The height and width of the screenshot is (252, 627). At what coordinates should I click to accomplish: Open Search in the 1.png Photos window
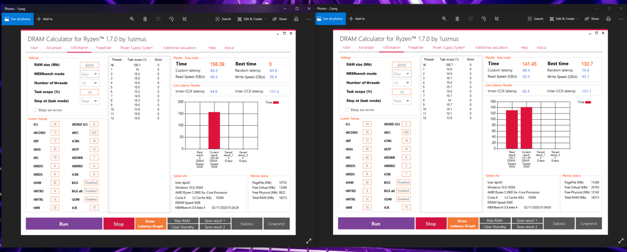223,19
